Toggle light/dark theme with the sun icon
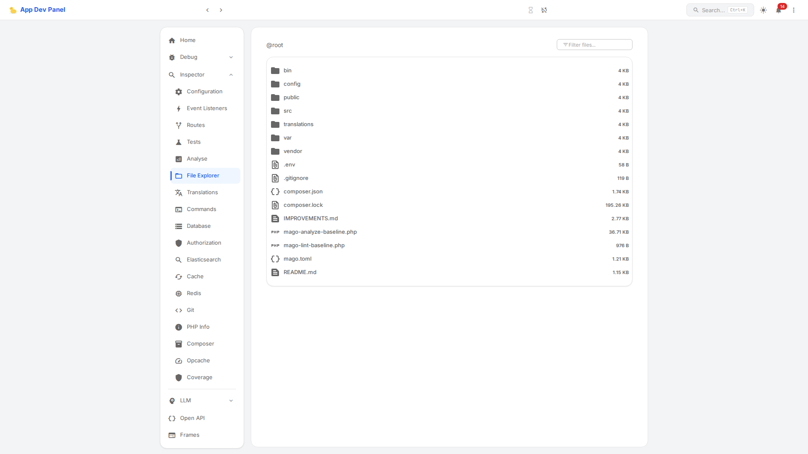Screen dimensions: 808x454 (x=763, y=10)
